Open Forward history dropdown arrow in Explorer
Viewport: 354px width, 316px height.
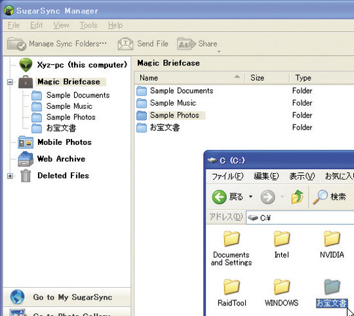282,197
